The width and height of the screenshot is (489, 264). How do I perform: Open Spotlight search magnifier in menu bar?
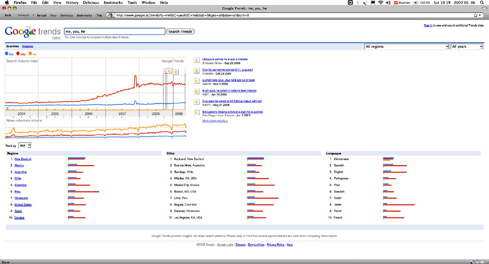pyautogui.click(x=481, y=2)
